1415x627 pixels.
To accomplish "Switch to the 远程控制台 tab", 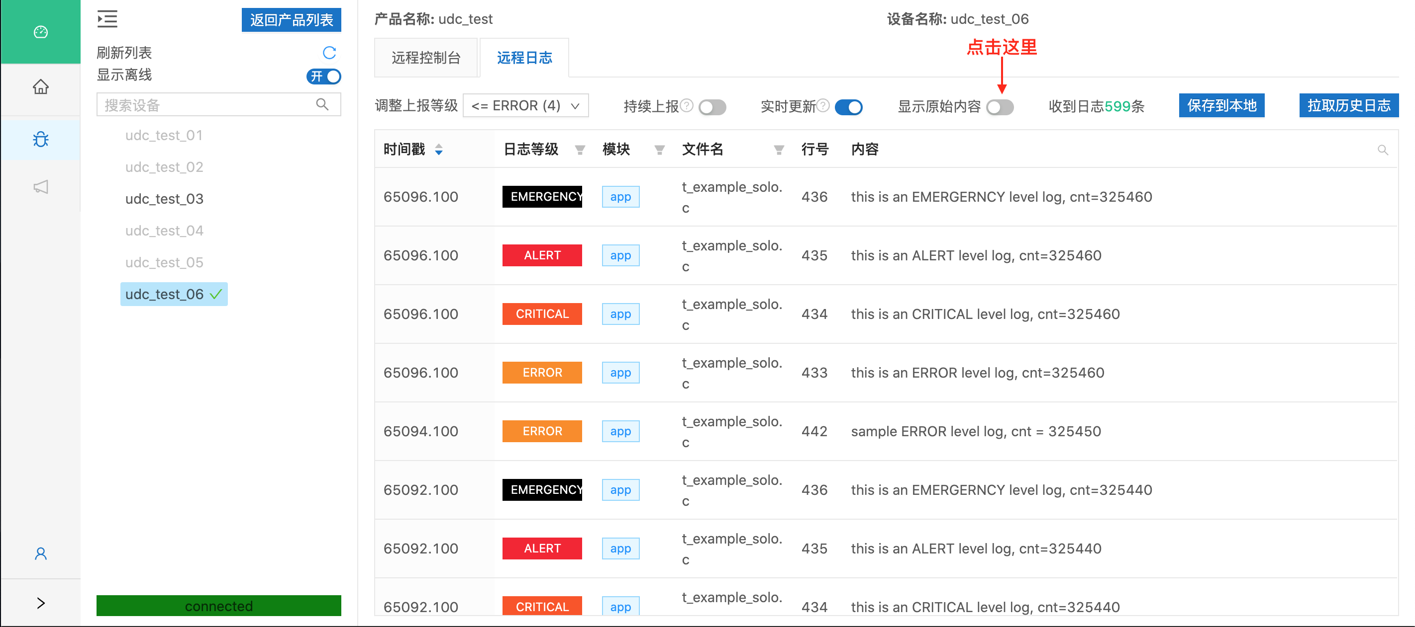I will [426, 58].
